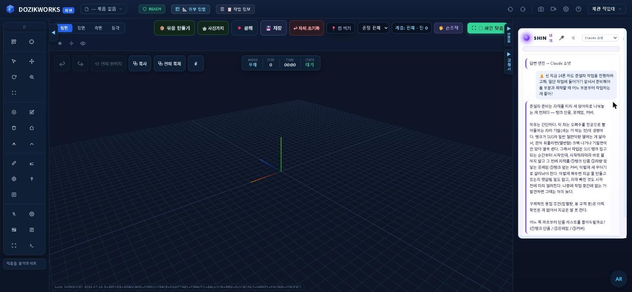Toggle the 취부 정렬 panel button
This screenshot has height=292, width=632.
coord(190,9)
